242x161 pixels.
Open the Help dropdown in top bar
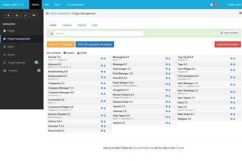tap(58, 4)
